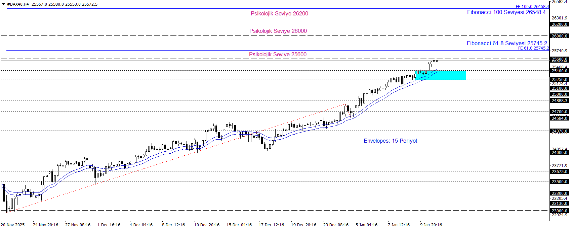Click the 10 Dec 20:16 time label
571x229 pixels.
(x=207, y=225)
